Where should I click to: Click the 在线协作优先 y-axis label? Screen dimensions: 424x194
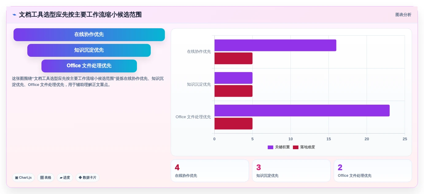click(x=199, y=52)
